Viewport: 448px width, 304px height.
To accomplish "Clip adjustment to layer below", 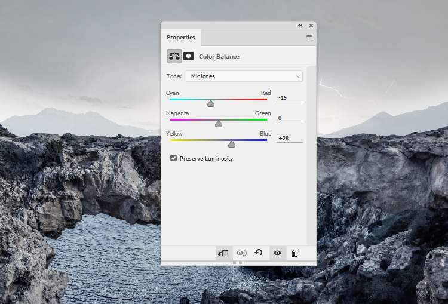I will [x=223, y=253].
